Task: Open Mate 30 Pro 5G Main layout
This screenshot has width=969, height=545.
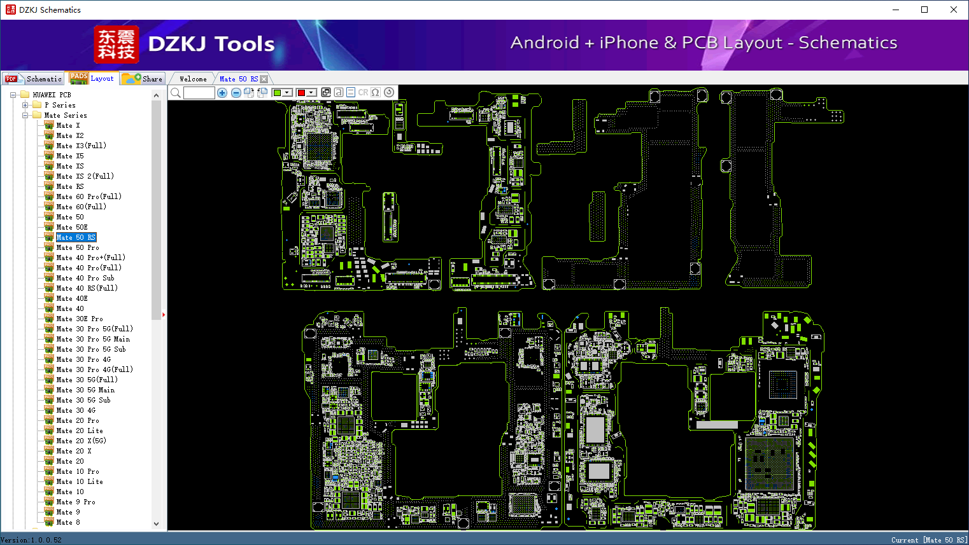Action: 93,339
